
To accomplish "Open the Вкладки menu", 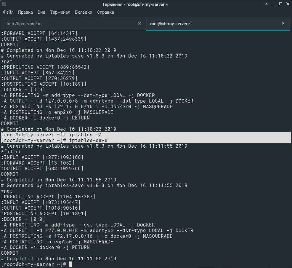I will point(84,12).
